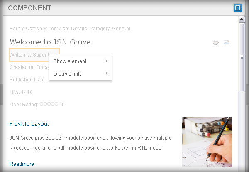
Task: Click the User Rating stars
Action: [x=49, y=104]
